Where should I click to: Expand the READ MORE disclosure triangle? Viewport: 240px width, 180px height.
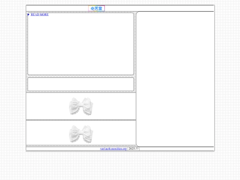[x=28, y=15]
